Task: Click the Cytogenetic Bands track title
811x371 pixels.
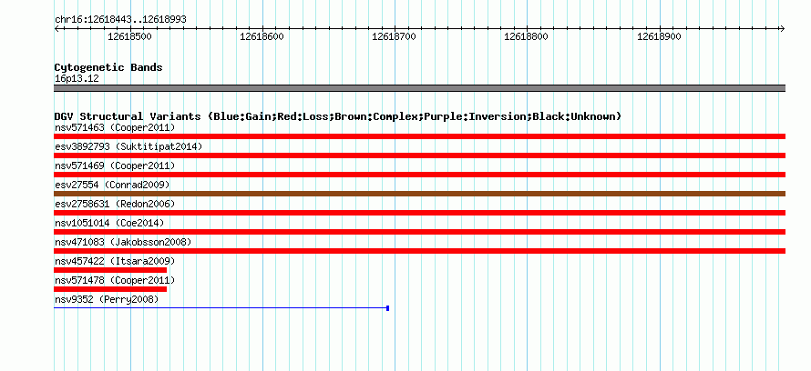Action: pyautogui.click(x=108, y=67)
